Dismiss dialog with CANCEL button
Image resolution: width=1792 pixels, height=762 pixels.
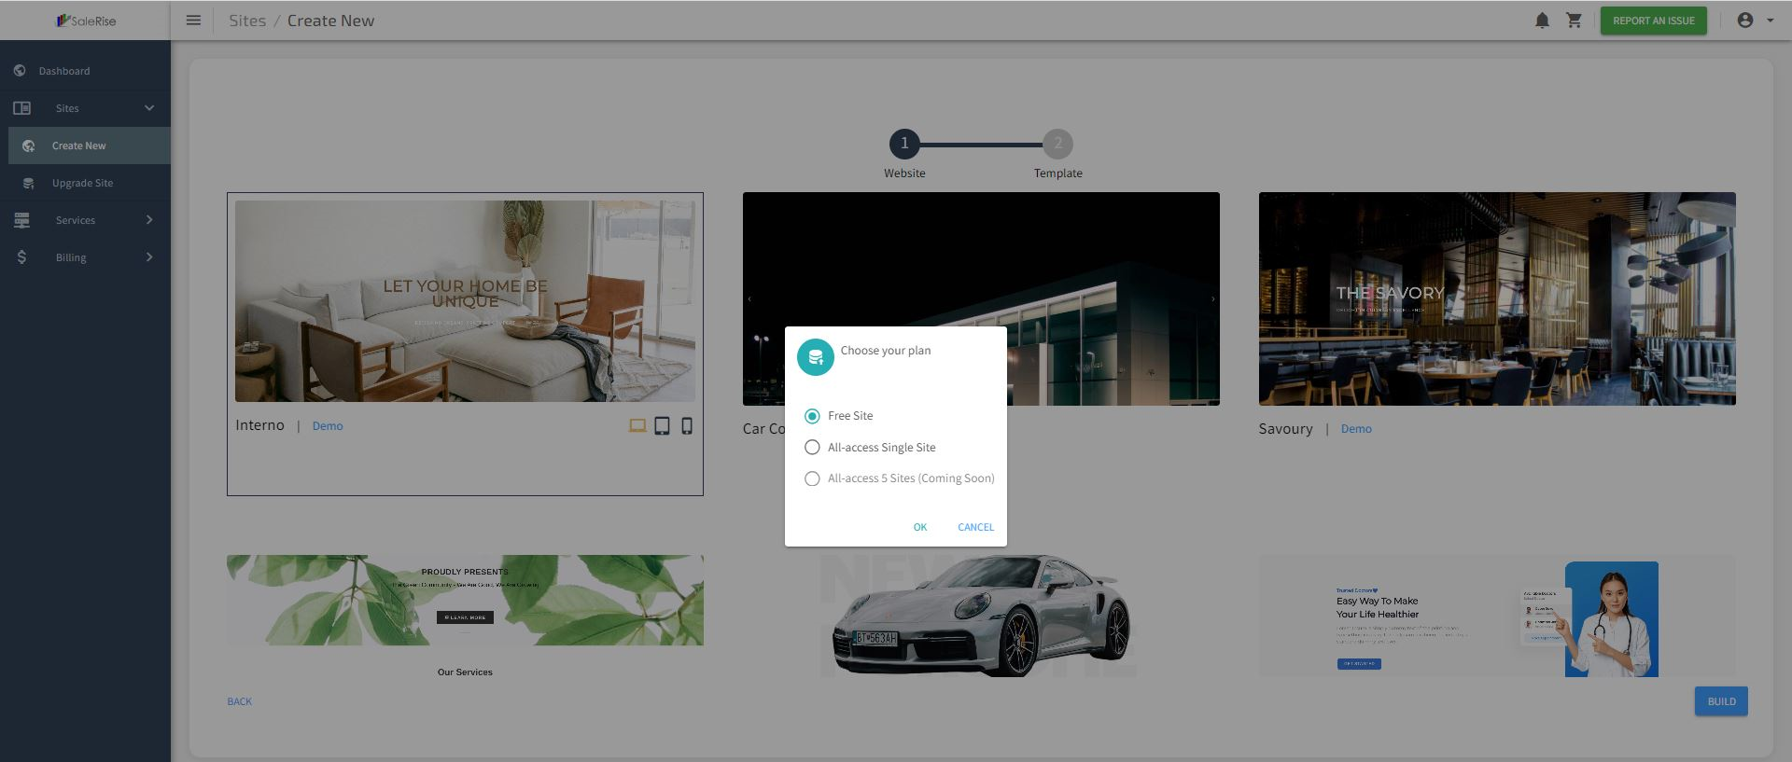(x=975, y=527)
